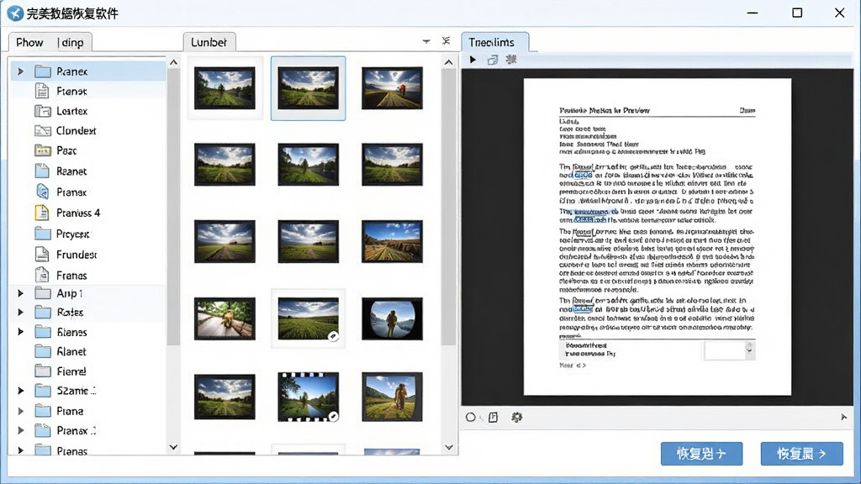The width and height of the screenshot is (861, 484).
Task: Click the copy pages icon in preview toolbar
Action: coord(493,60)
